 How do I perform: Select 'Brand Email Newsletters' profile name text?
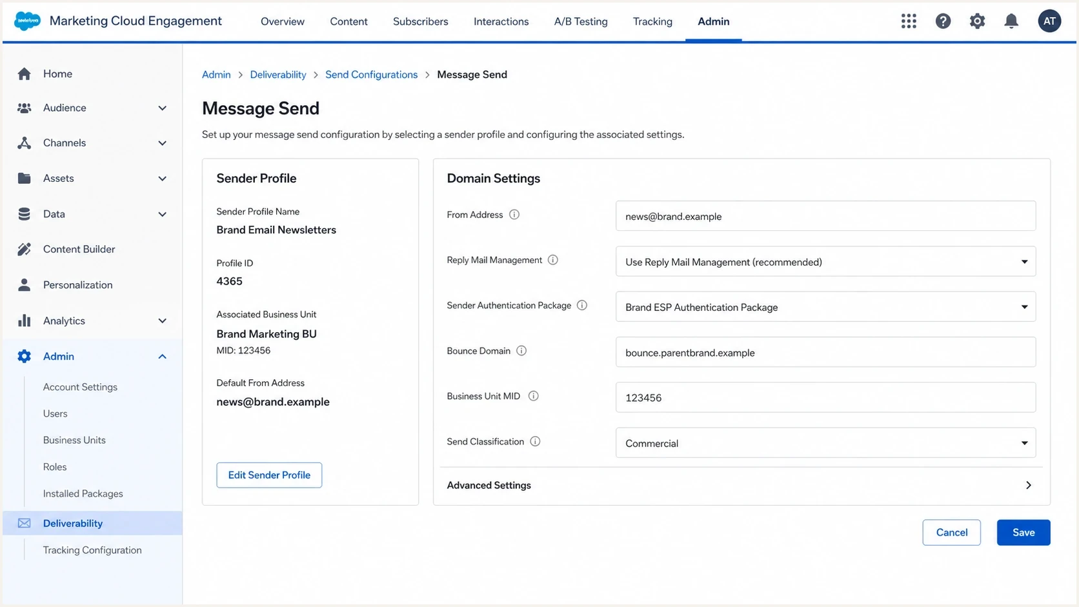pos(276,230)
